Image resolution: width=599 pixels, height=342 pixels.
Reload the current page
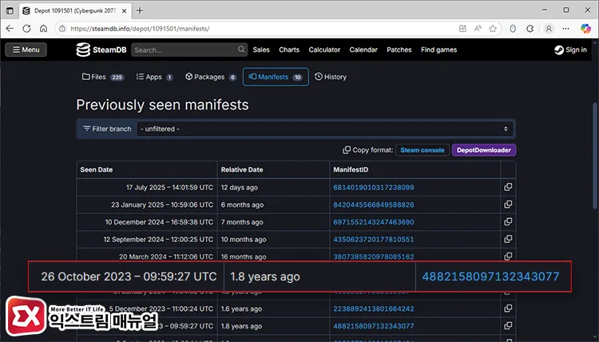[x=26, y=29]
